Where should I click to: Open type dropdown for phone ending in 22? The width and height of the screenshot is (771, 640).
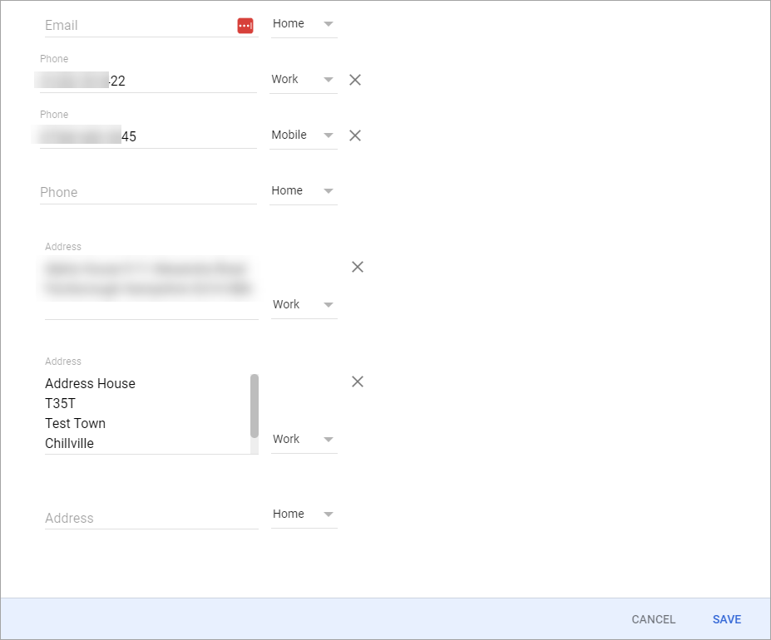tap(303, 80)
